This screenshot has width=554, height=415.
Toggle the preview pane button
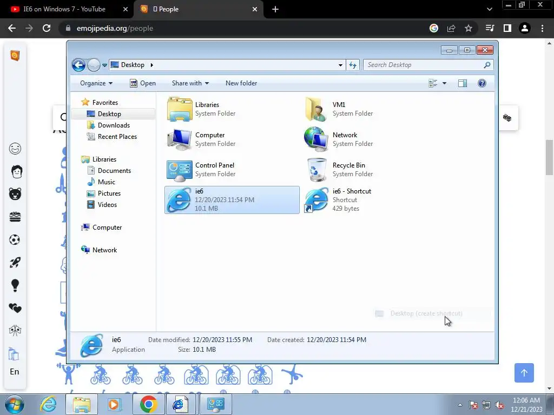coord(463,83)
